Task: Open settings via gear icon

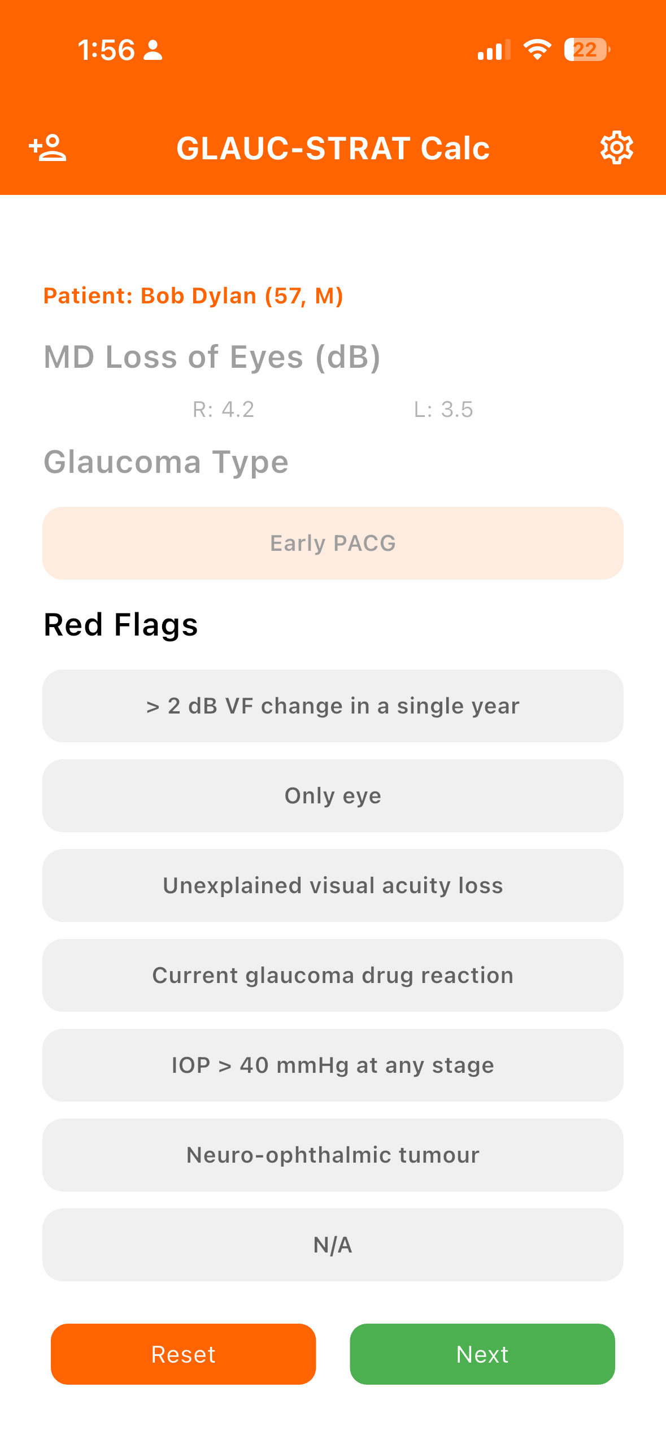Action: coord(616,148)
